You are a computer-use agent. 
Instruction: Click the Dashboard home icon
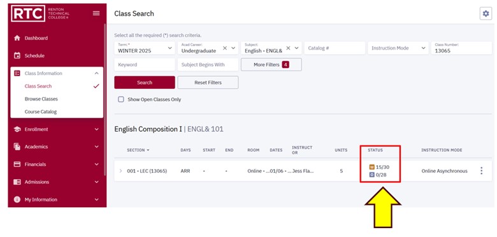coord(17,38)
